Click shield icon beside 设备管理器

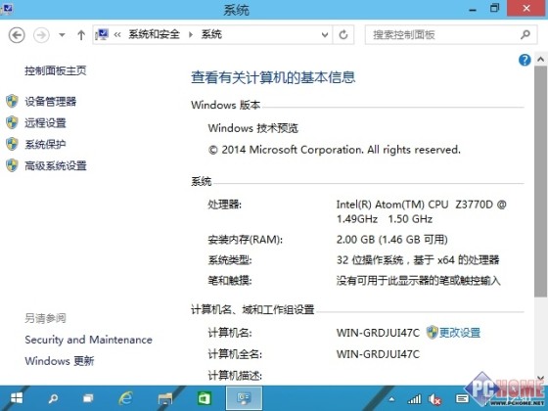tap(12, 102)
